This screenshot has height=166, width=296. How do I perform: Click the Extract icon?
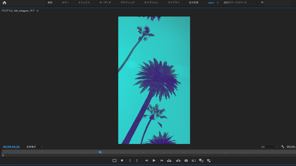[x=178, y=161]
